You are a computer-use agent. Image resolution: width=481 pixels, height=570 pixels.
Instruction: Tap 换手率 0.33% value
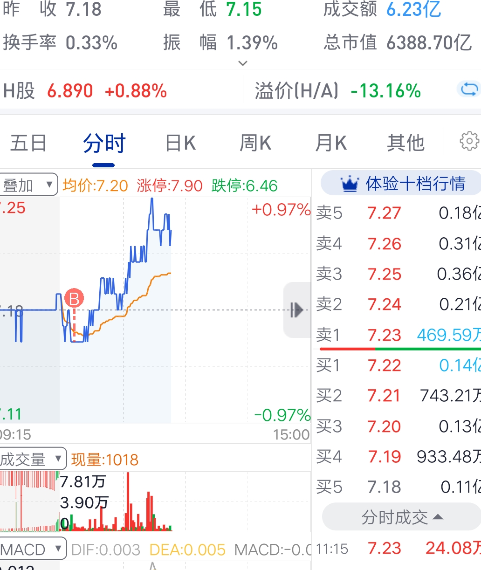[91, 43]
